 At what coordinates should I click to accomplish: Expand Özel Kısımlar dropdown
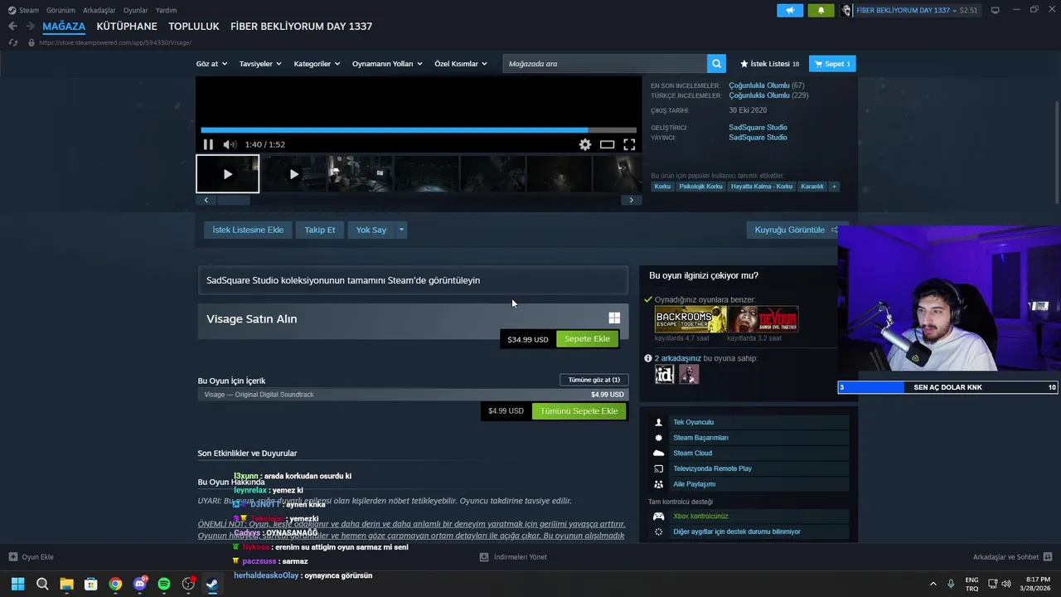pyautogui.click(x=461, y=64)
